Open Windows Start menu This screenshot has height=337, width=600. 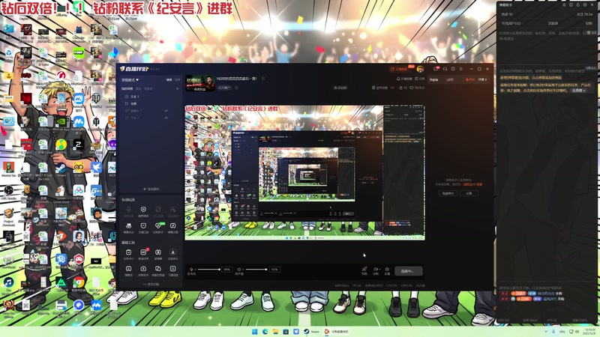[255, 331]
